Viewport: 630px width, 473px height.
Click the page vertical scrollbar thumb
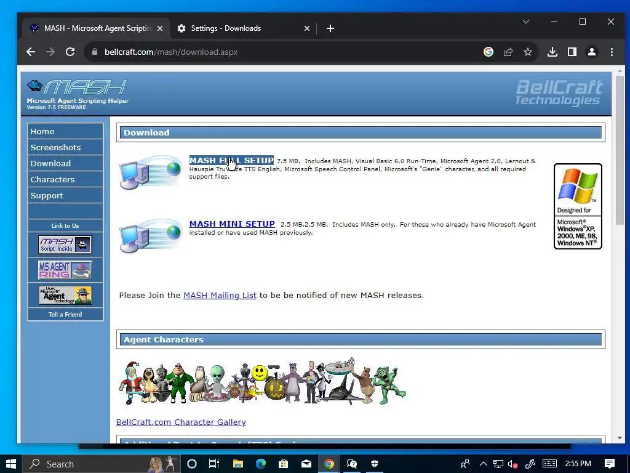pyautogui.click(x=620, y=150)
